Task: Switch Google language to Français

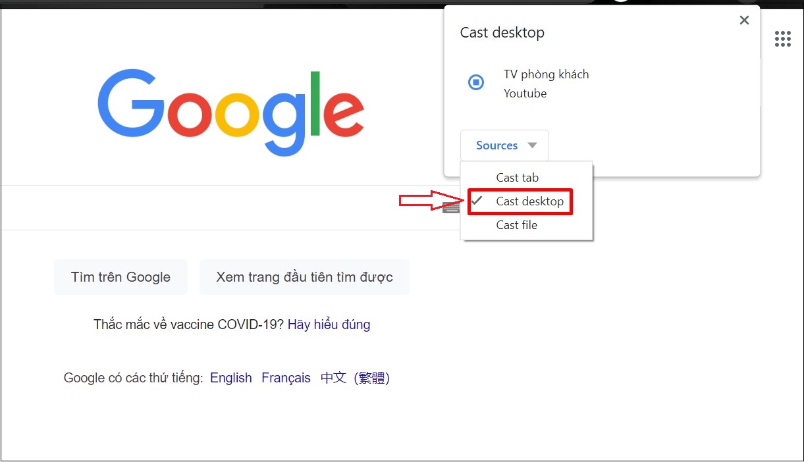Action: pos(286,378)
